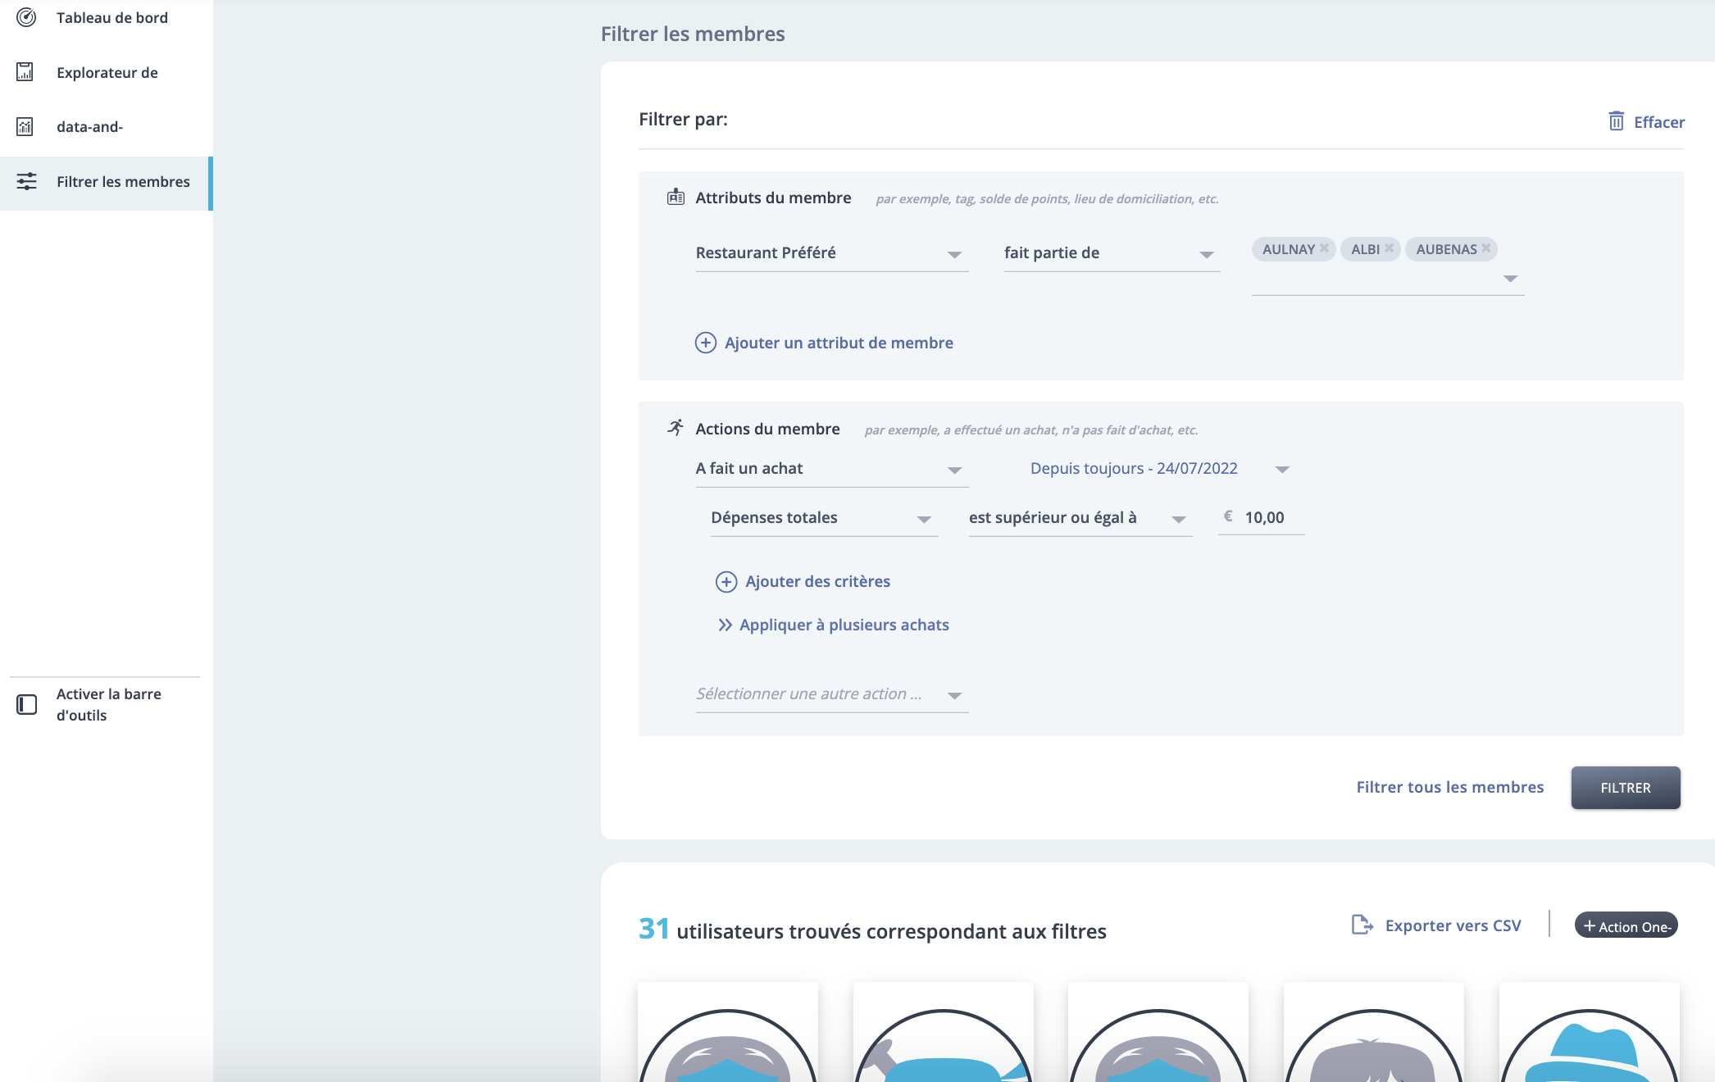Image resolution: width=1715 pixels, height=1082 pixels.
Task: Click Filtrer tous les membres
Action: click(x=1449, y=787)
